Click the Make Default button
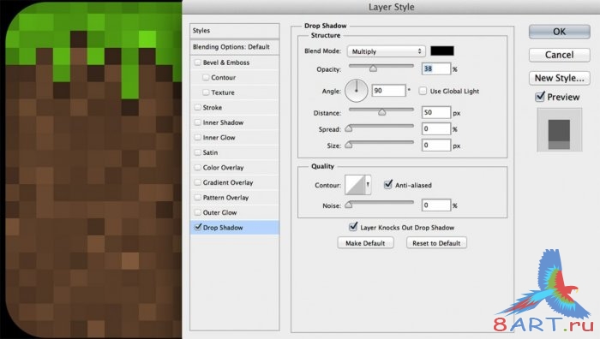 (x=365, y=243)
